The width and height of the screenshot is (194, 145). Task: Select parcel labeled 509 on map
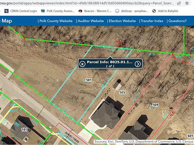pos(155,105)
